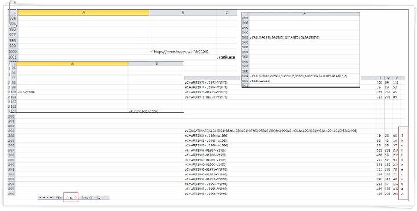417x211 pixels.
Task: Click the =RUN(A1960:A2009) cell
Action: click(x=144, y=111)
